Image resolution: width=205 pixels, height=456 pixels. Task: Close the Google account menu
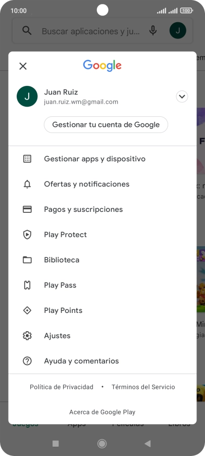click(23, 66)
